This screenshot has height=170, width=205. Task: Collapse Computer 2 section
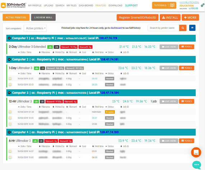coord(9,60)
